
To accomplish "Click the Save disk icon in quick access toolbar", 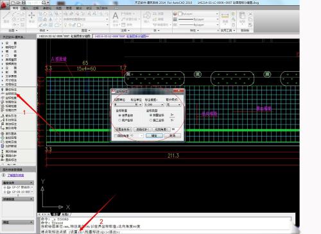I will click(x=24, y=3).
